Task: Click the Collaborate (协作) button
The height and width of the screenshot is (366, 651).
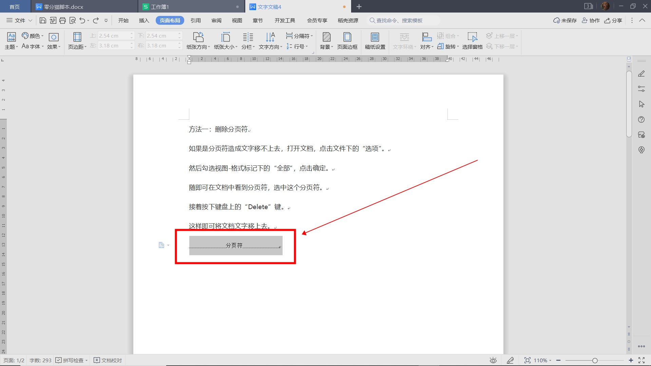Action: click(x=591, y=21)
